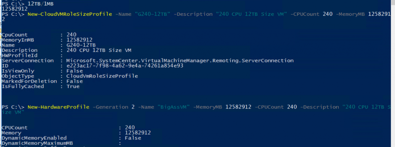
Task: Click the ID GUID value e223ac17
Action: [125, 66]
